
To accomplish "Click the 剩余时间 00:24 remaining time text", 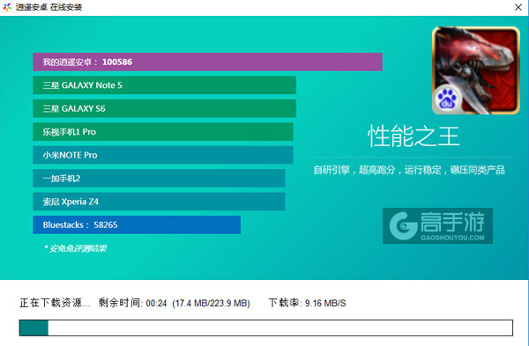I will click(x=132, y=303).
